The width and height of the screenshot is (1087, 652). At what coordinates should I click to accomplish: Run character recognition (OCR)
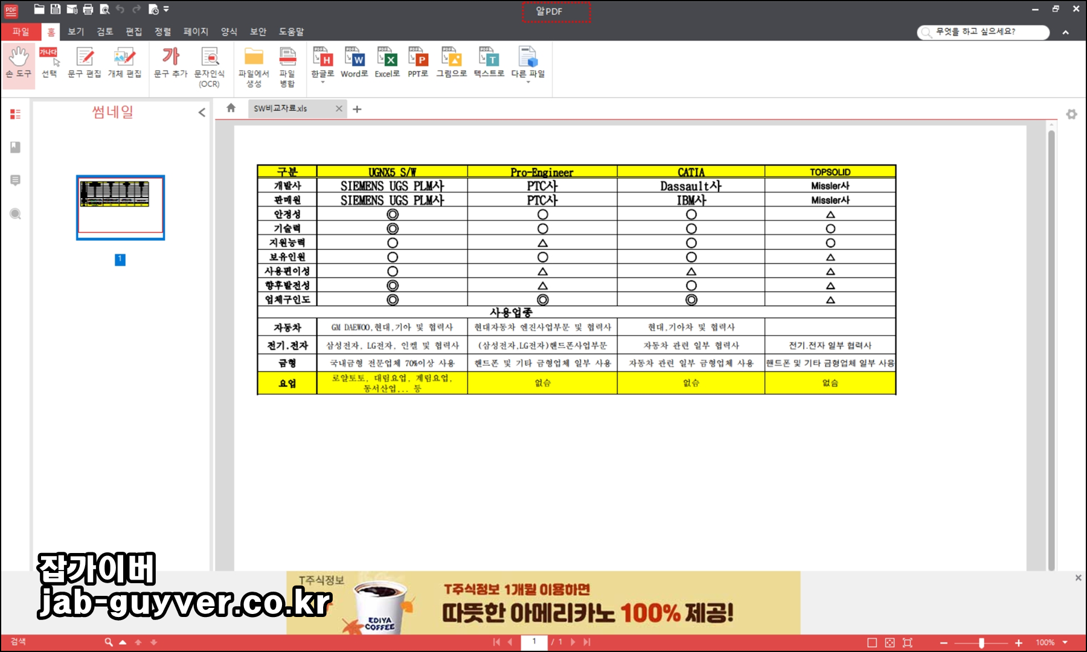coord(210,66)
